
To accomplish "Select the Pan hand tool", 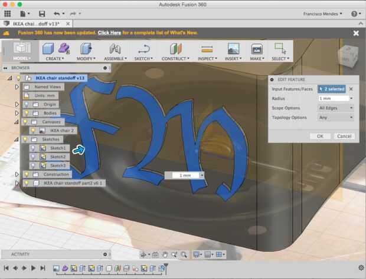I will pos(165,255).
